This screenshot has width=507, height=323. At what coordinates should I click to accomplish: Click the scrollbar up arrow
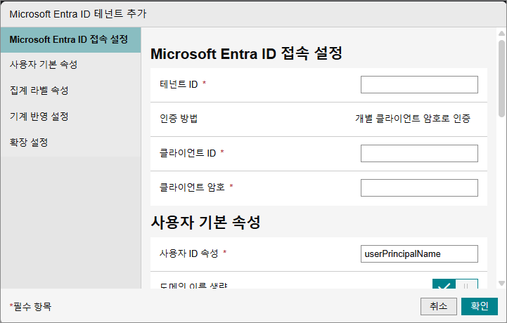tap(501, 33)
